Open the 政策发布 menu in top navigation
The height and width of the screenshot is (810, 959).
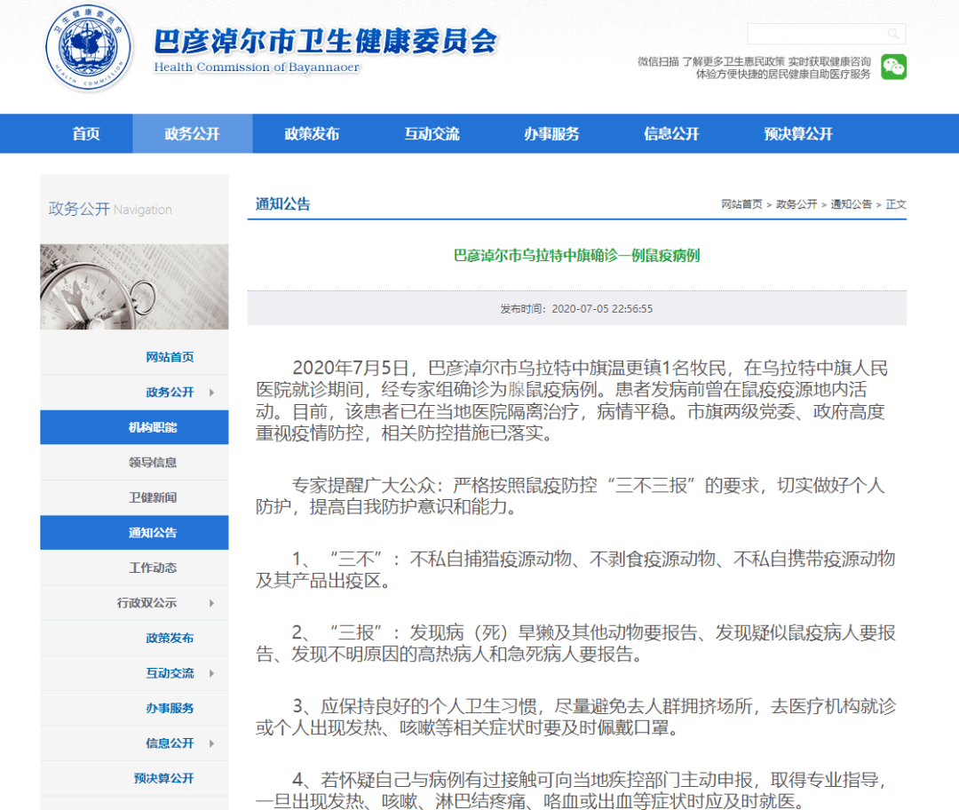tap(313, 133)
